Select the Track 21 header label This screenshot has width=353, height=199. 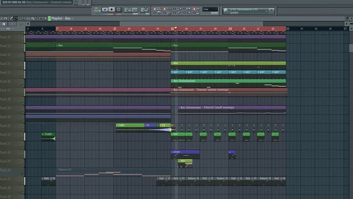click(6, 125)
